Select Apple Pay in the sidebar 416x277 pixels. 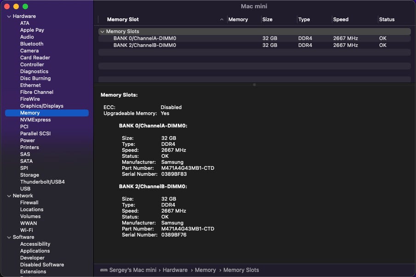tap(32, 30)
